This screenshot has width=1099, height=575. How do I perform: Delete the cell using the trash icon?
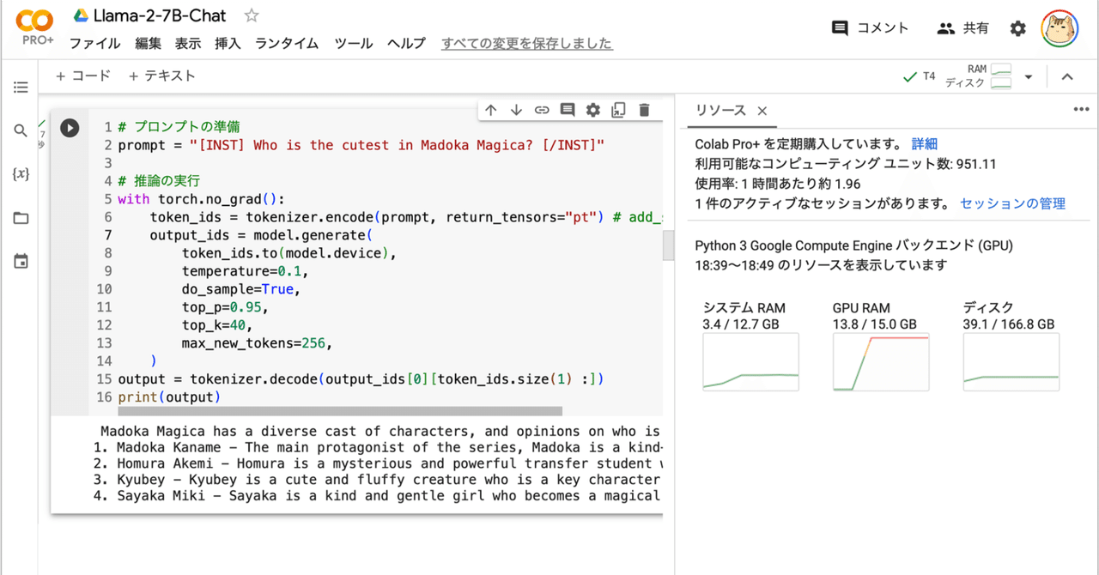[x=644, y=110]
